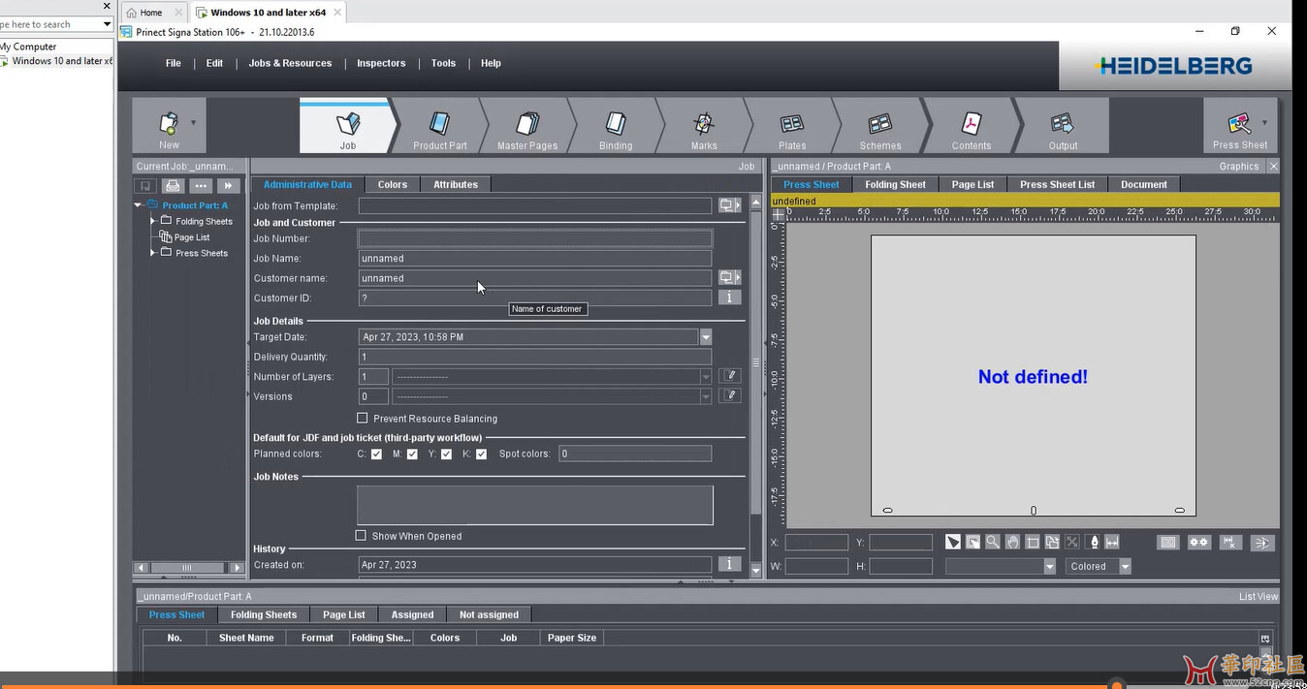Uncheck the K planned color checkbox
The width and height of the screenshot is (1307, 689).
tap(481, 454)
